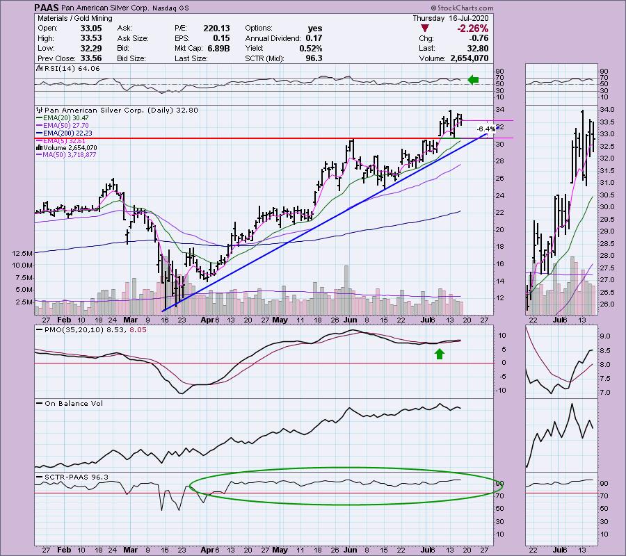Screen dimensions: 626x556
Task: Click the 'Last Size:' label
Action: (191, 58)
